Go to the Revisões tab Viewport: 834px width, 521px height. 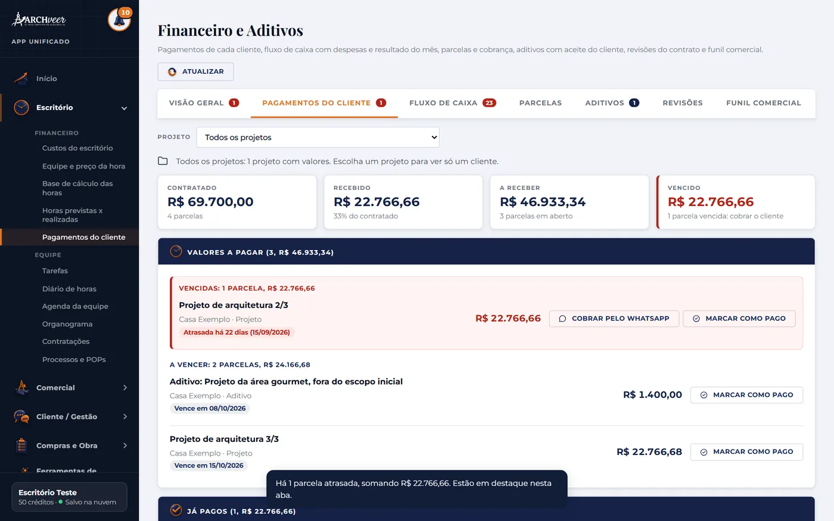pos(683,103)
